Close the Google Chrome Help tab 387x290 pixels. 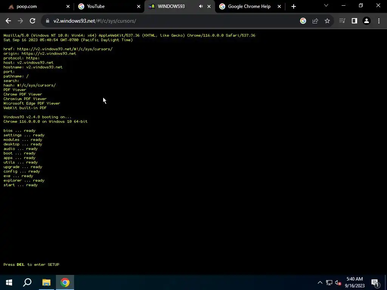[279, 6]
